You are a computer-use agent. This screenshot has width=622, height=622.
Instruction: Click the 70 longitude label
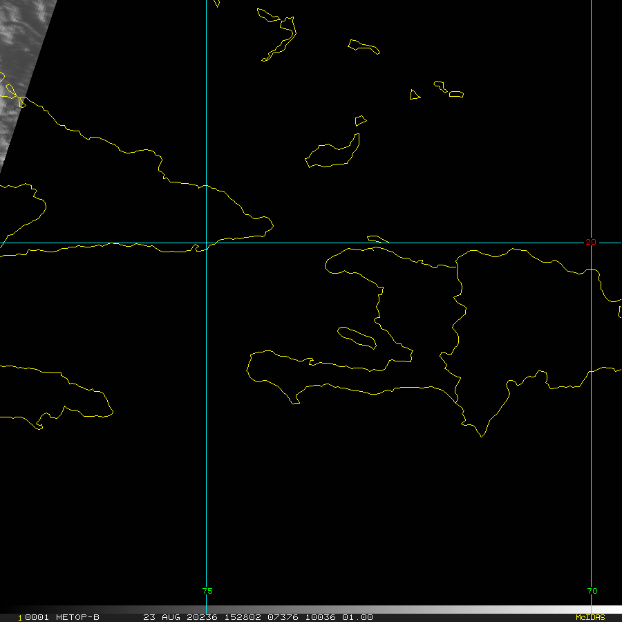point(592,591)
